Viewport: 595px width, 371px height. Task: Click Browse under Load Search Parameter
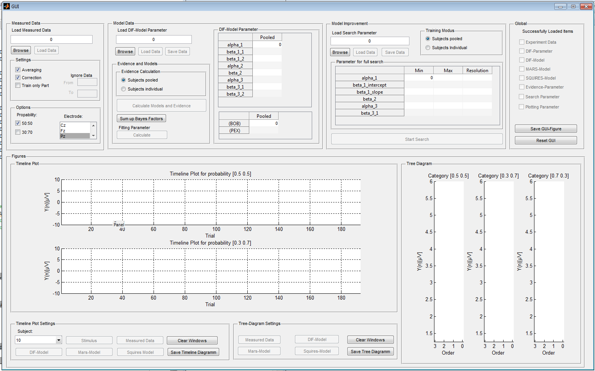coord(340,52)
